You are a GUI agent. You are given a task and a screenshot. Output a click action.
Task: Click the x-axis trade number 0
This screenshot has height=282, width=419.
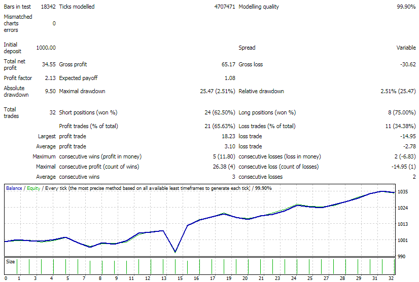coord(6,278)
